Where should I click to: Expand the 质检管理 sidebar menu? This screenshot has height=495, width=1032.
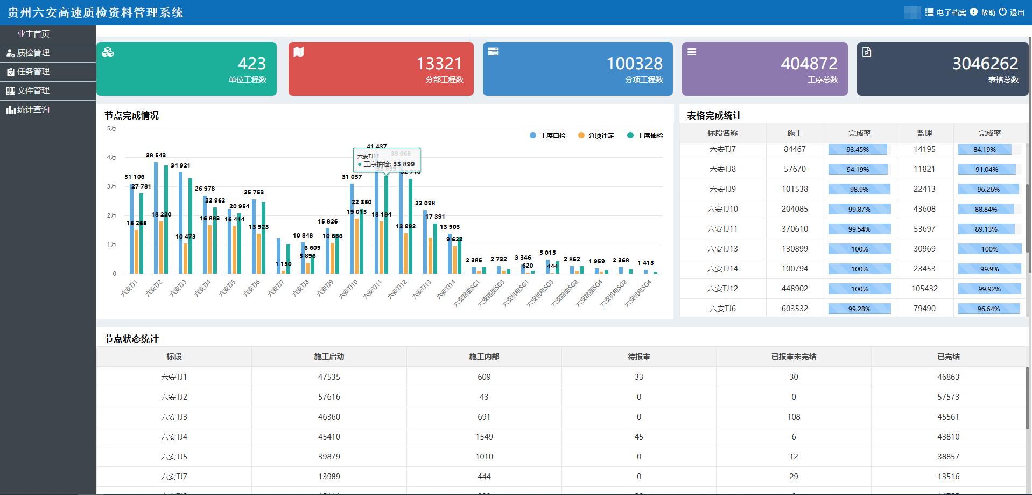(x=33, y=53)
